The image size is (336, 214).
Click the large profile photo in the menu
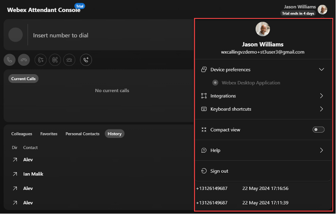coord(263,29)
